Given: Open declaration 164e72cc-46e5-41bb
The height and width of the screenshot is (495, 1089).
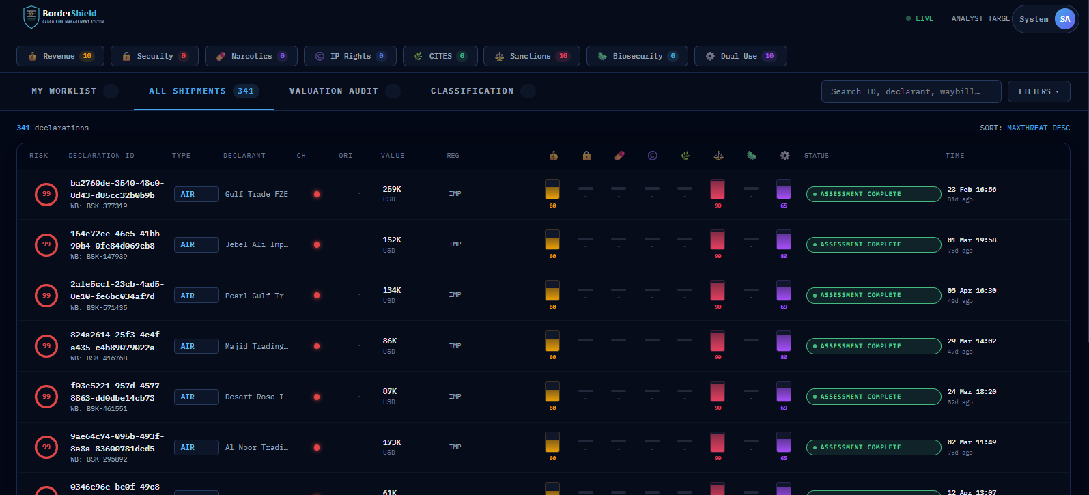Looking at the screenshot, I should pyautogui.click(x=117, y=240).
